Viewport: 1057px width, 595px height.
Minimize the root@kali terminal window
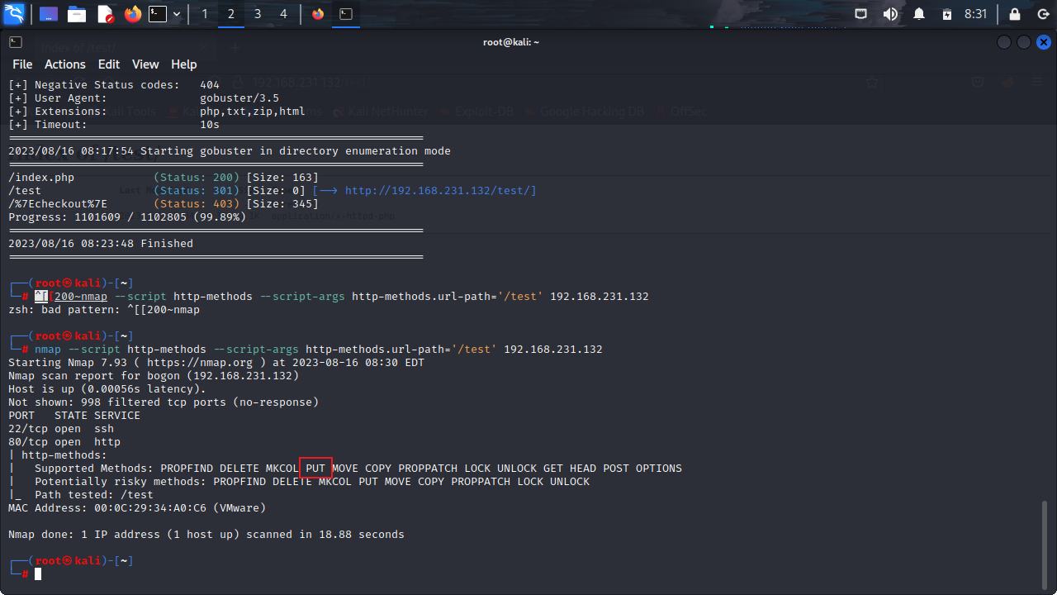click(x=1004, y=42)
